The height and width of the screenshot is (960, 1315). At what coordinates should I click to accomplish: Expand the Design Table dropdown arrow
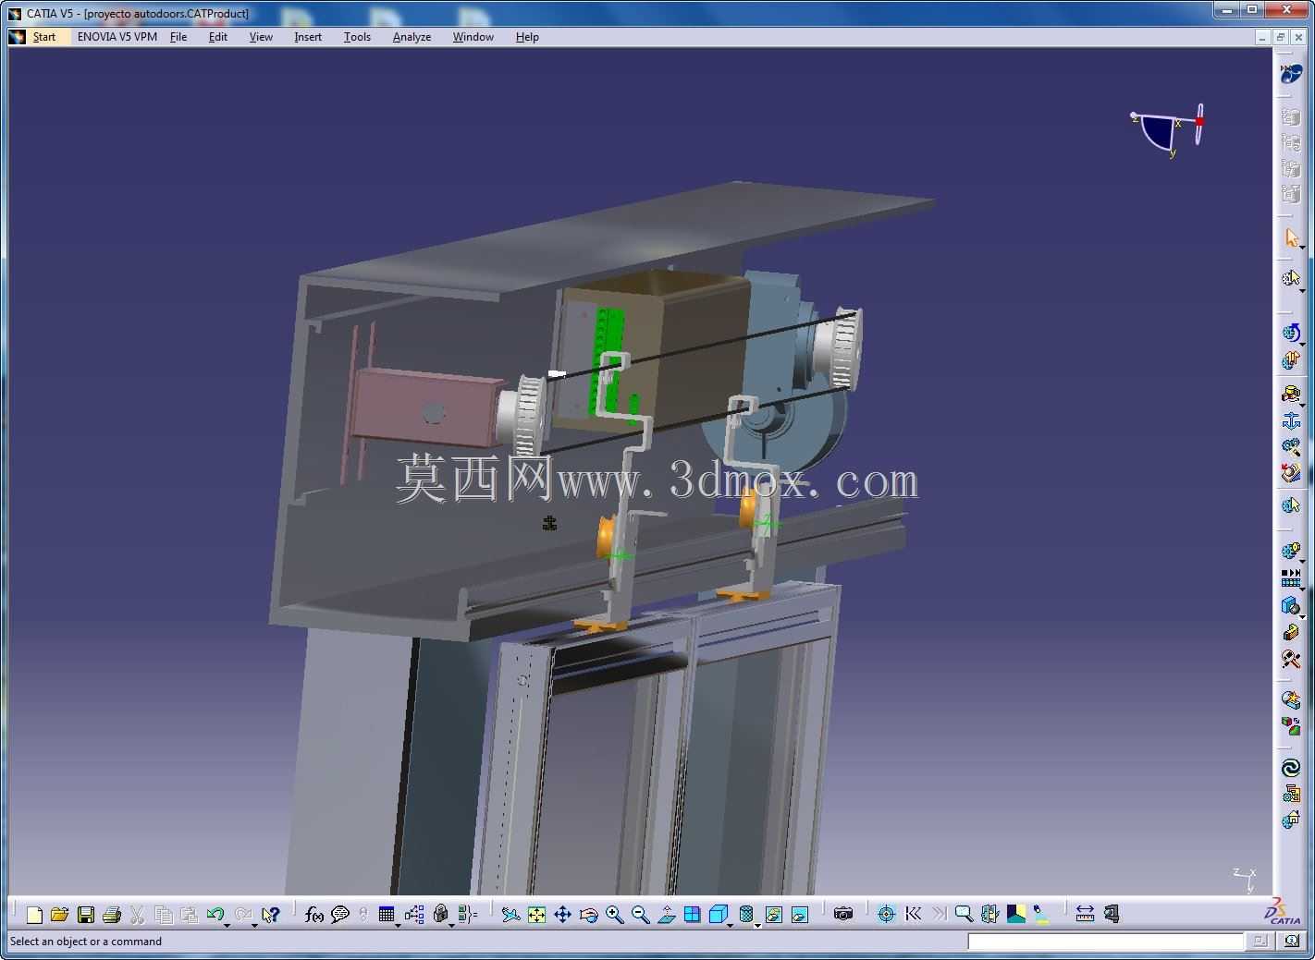coord(399,924)
